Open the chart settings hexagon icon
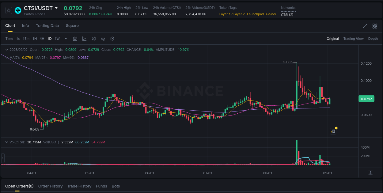383x193 pixels. (112, 39)
